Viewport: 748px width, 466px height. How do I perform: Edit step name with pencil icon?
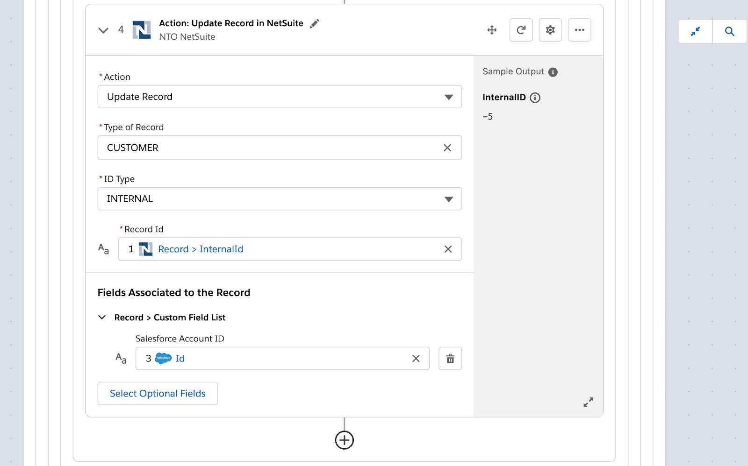[x=315, y=23]
